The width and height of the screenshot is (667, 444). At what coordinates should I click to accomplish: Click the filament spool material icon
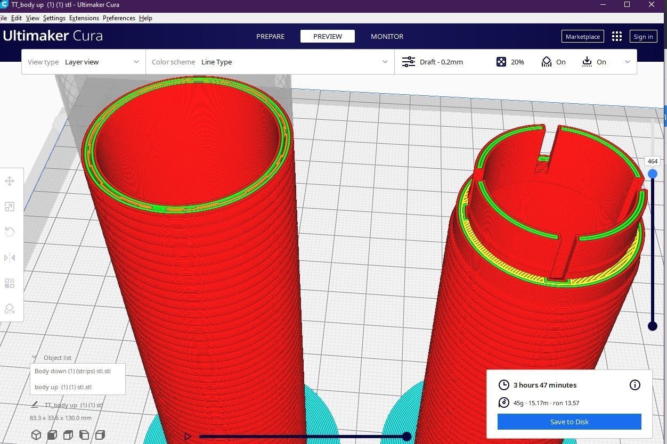tap(504, 403)
